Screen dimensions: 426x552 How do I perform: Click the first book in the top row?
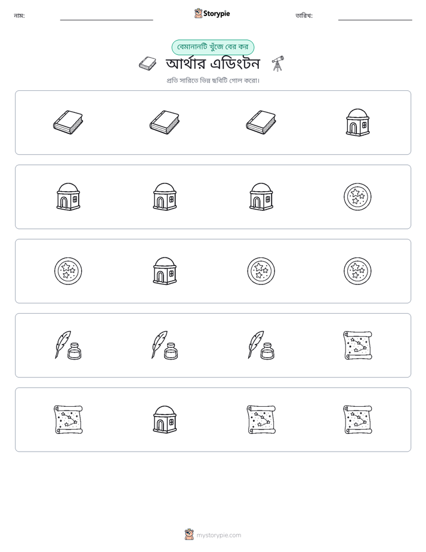pos(68,122)
